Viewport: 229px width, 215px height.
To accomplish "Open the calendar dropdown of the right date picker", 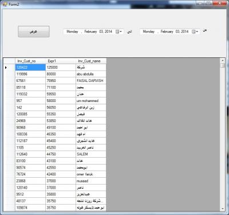I will [195, 32].
